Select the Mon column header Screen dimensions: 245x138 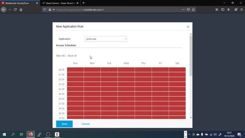coord(92,63)
